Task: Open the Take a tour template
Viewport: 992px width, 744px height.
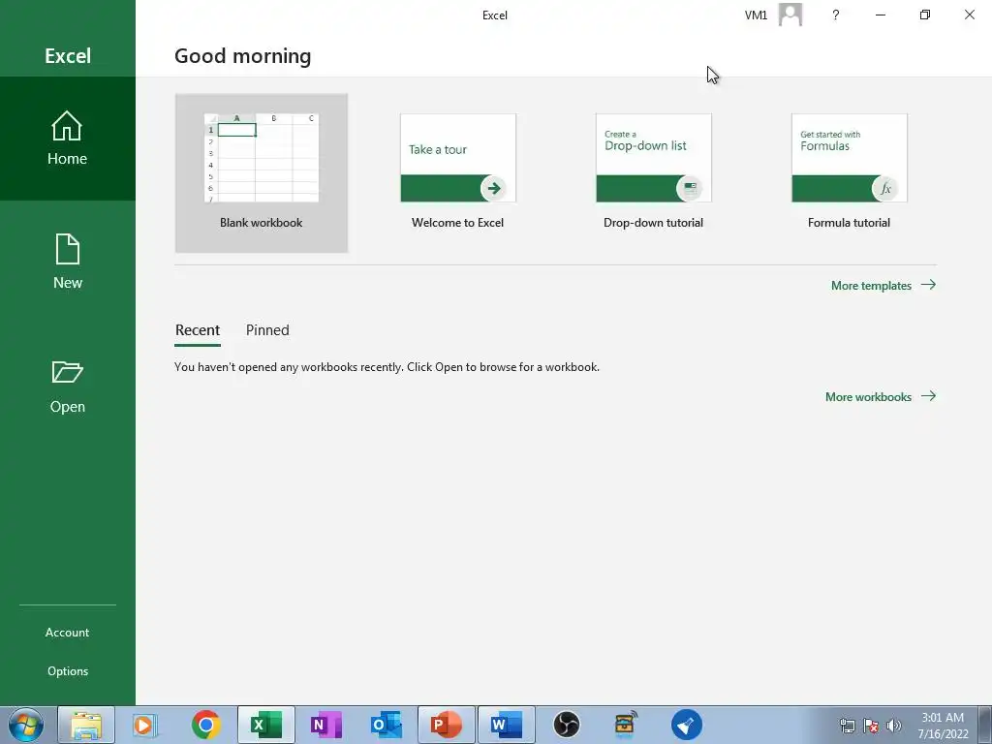Action: pyautogui.click(x=458, y=158)
